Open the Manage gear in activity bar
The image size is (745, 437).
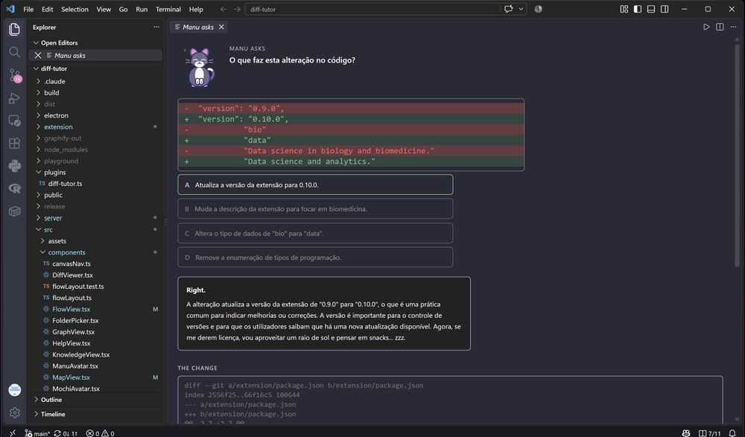[14, 412]
